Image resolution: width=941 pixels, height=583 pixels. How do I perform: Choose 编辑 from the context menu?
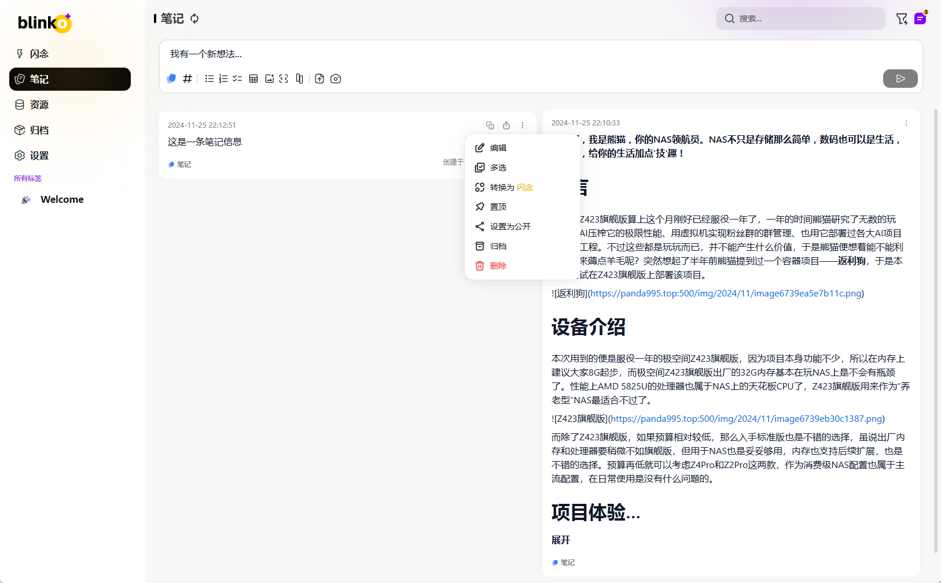(523, 148)
